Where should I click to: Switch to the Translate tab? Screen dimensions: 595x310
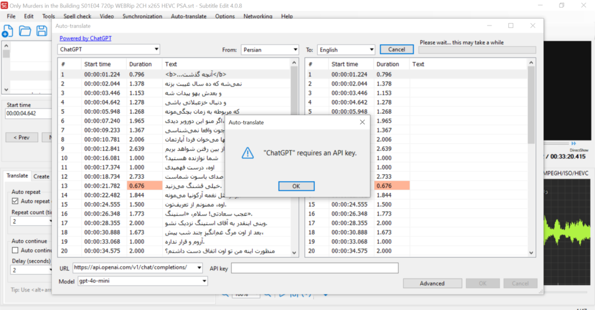click(x=17, y=176)
